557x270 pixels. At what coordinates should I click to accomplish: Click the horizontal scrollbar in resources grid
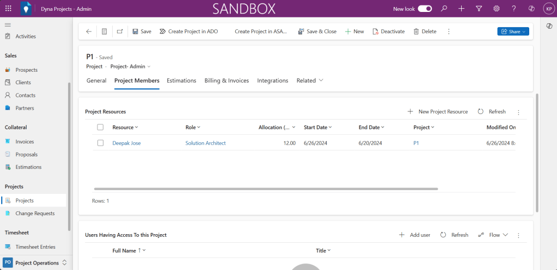coord(266,189)
